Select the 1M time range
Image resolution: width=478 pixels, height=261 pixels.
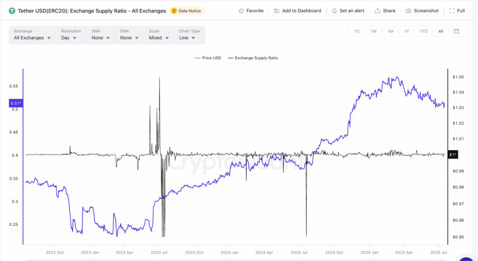pyautogui.click(x=390, y=31)
